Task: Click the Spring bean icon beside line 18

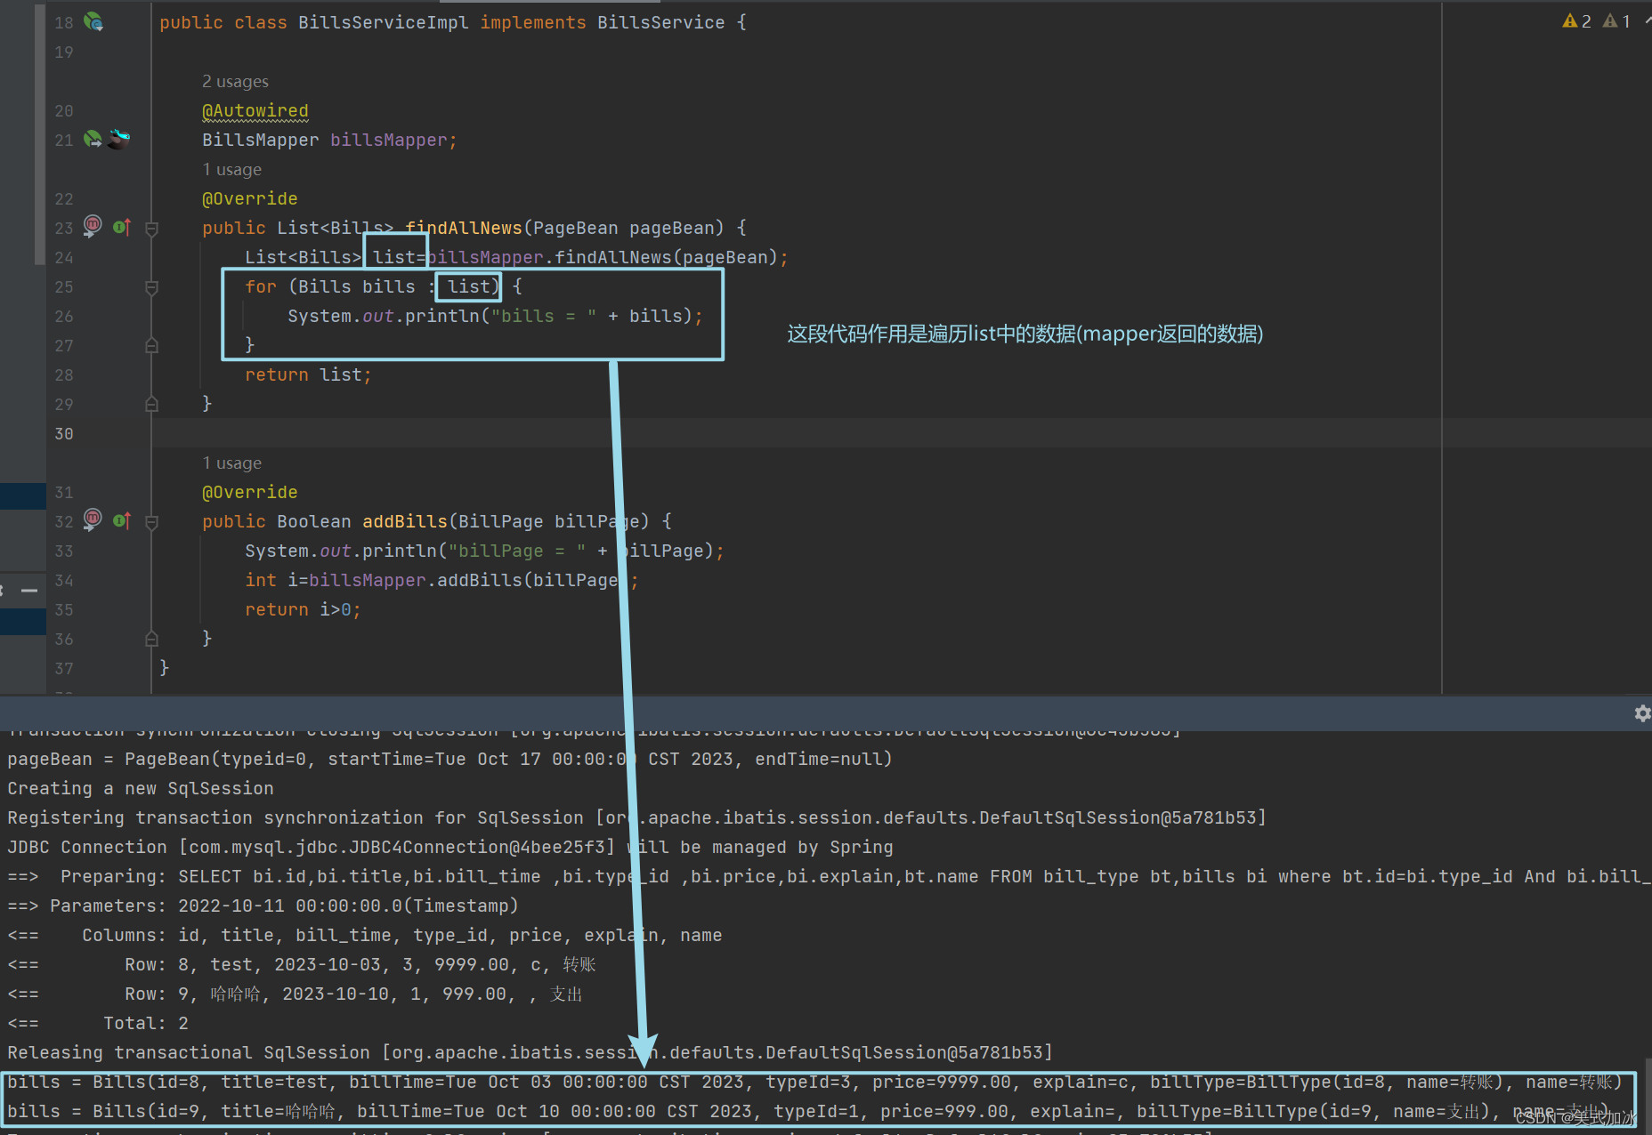Action: pos(93,22)
